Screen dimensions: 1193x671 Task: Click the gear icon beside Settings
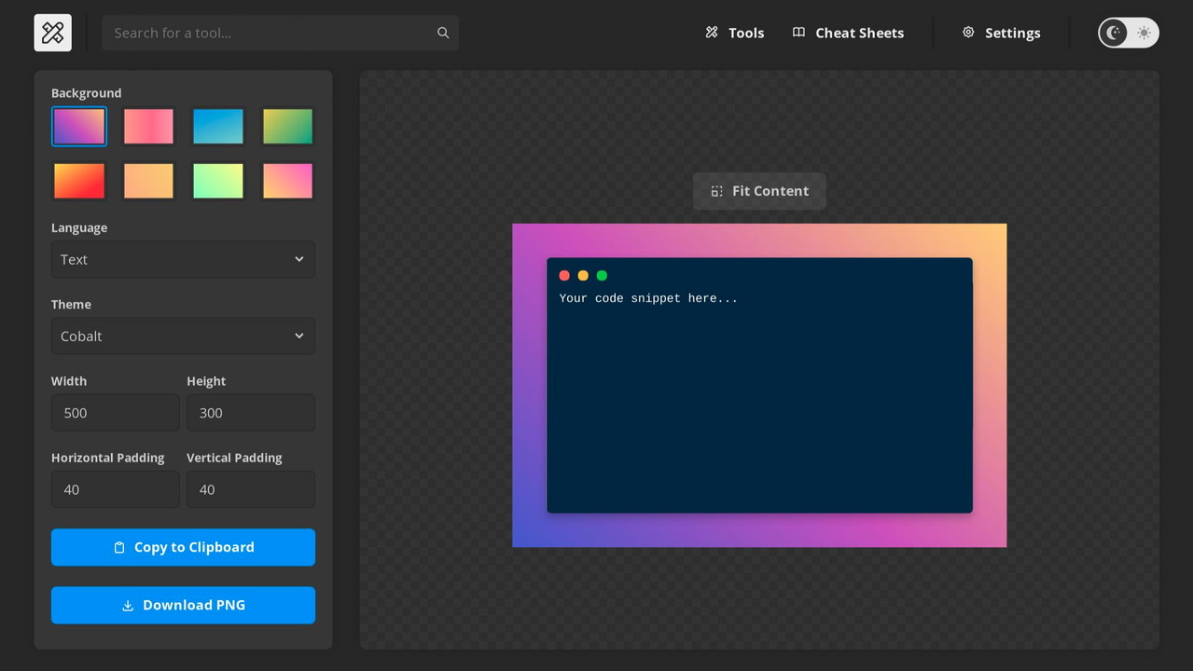pos(968,33)
